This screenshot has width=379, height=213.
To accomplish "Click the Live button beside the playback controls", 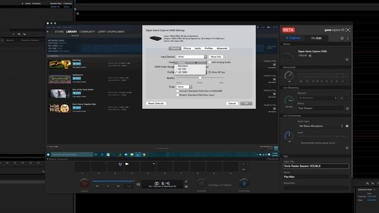I will click(129, 186).
